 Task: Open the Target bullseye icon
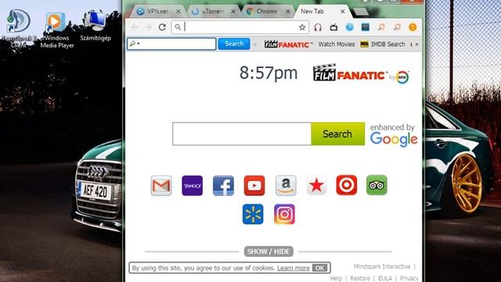pyautogui.click(x=347, y=185)
